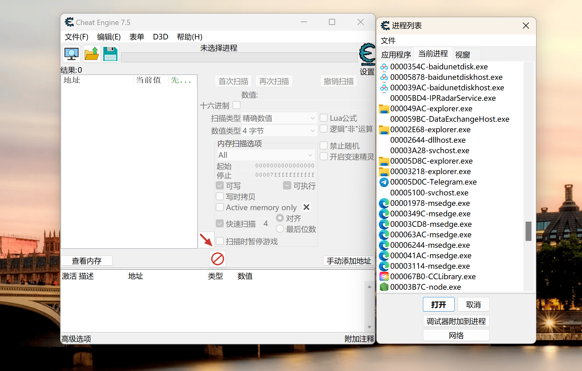The height and width of the screenshot is (371, 582).
Task: Toggle the Active memory only checkbox
Action: tap(220, 207)
